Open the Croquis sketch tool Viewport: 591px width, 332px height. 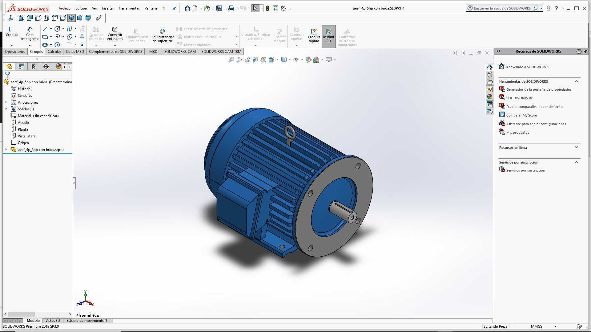tap(12, 32)
